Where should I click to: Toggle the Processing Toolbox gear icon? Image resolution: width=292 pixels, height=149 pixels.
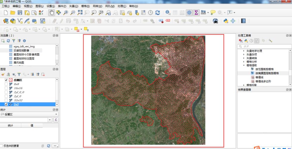pos(189,13)
